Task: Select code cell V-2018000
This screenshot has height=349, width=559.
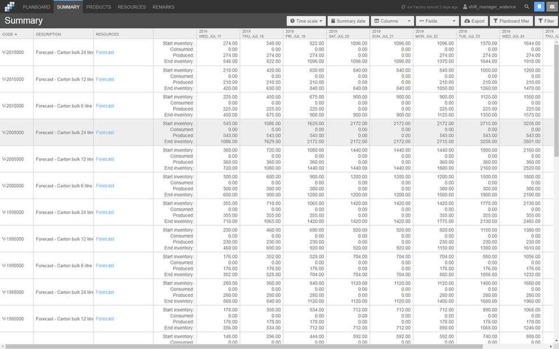Action: (x=16, y=52)
